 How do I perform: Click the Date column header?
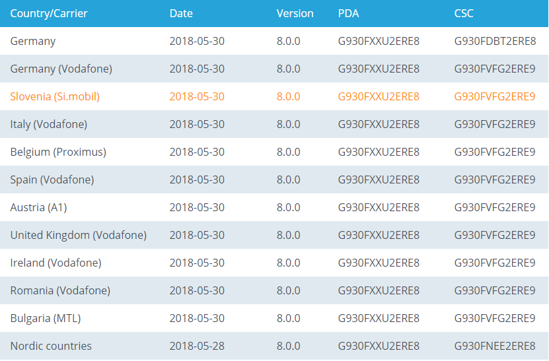coord(181,13)
